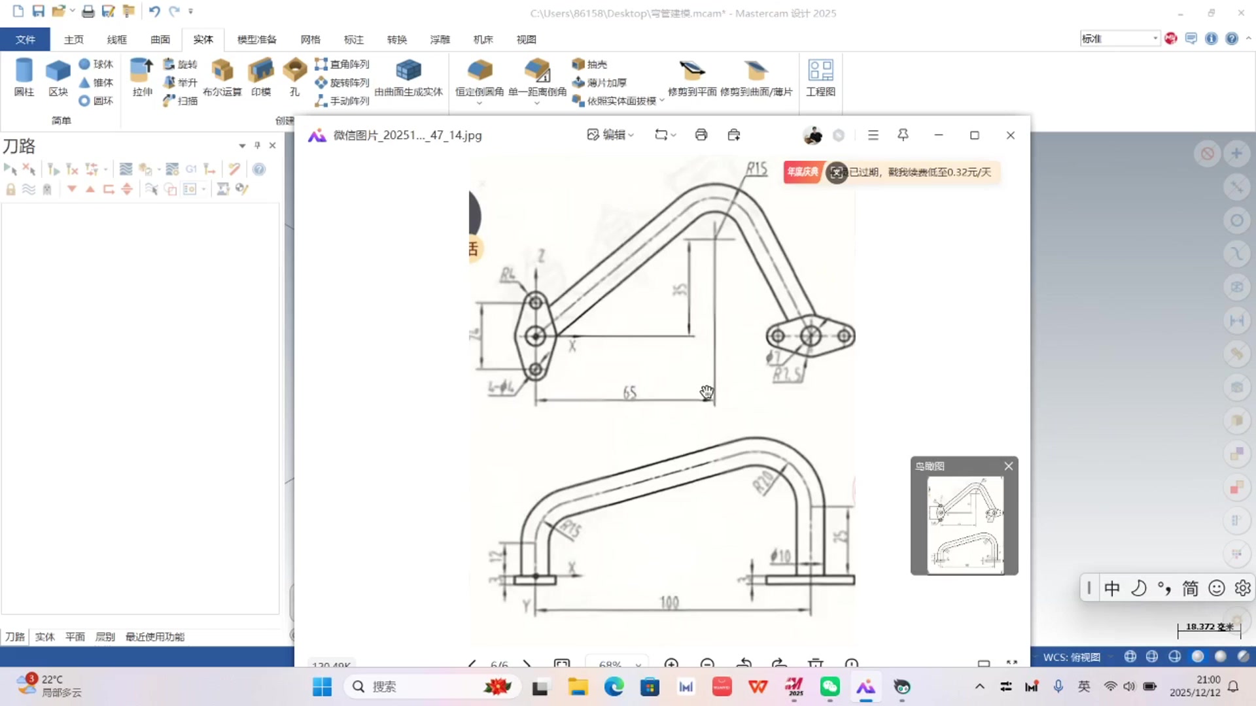The image size is (1256, 706).
Task: Click the print icon in the image viewer
Action: [x=701, y=135]
